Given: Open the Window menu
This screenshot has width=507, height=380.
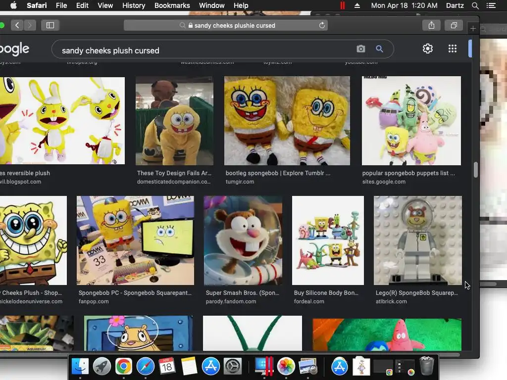Looking at the screenshot, I should tap(212, 5).
